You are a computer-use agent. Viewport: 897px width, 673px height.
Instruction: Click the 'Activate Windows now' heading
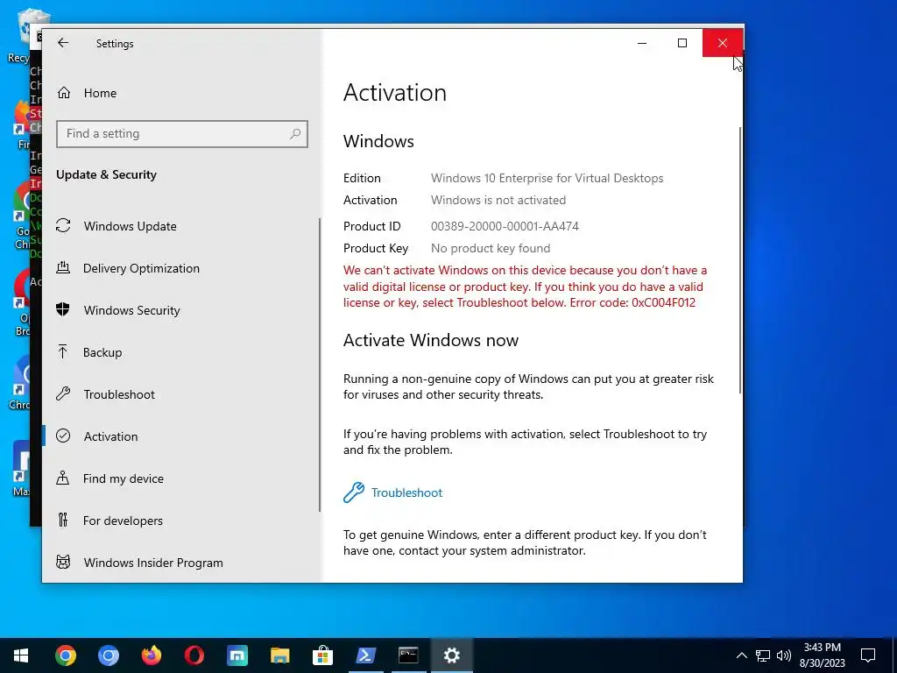431,340
